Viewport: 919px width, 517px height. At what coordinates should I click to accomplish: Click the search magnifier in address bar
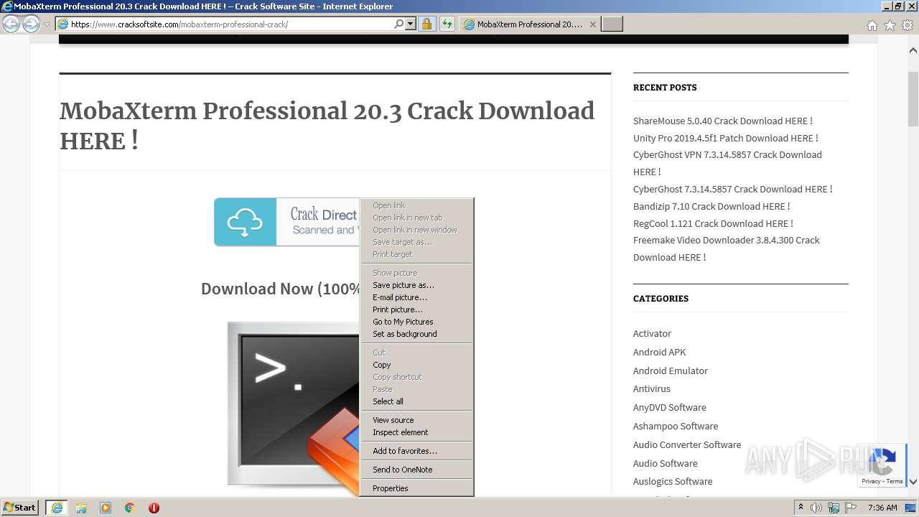(x=398, y=24)
